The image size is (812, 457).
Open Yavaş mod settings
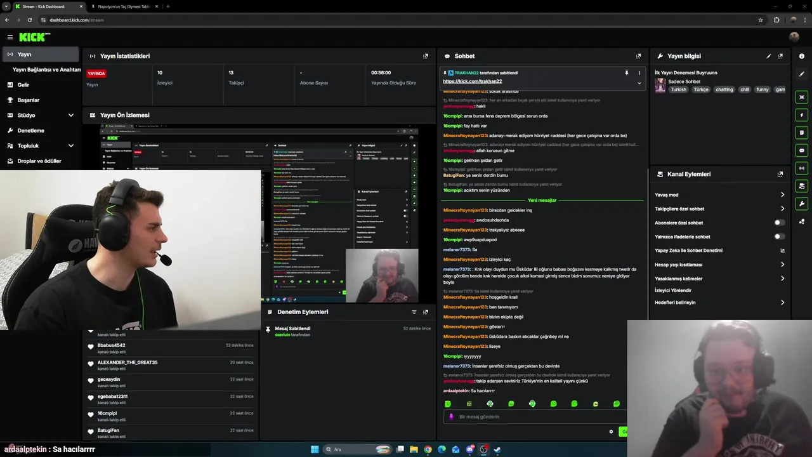click(x=719, y=195)
